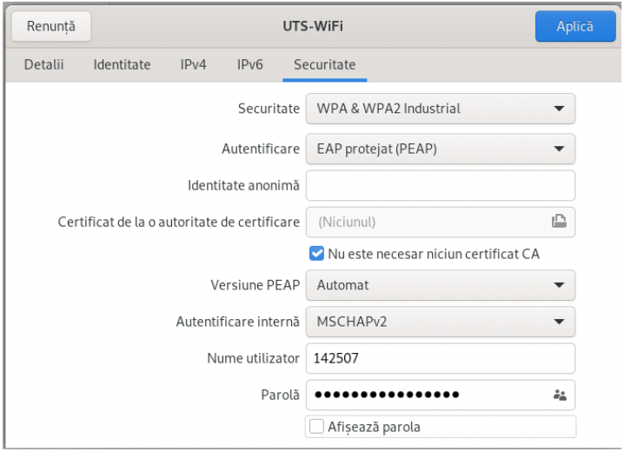
Task: Enable the Afișează parola checkbox
Action: click(x=316, y=427)
